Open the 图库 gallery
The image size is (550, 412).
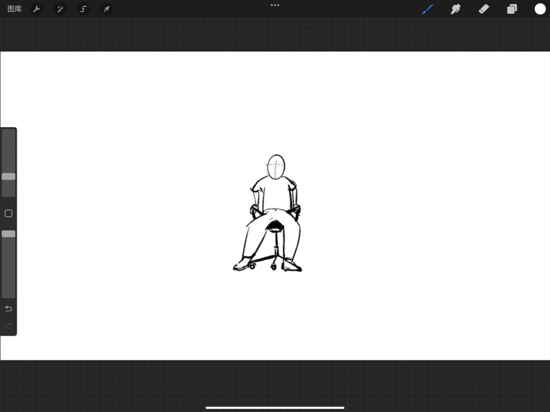[x=15, y=9]
